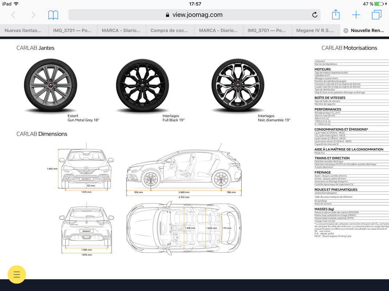Tap the 1 445 mm height label

pyautogui.click(x=52, y=169)
